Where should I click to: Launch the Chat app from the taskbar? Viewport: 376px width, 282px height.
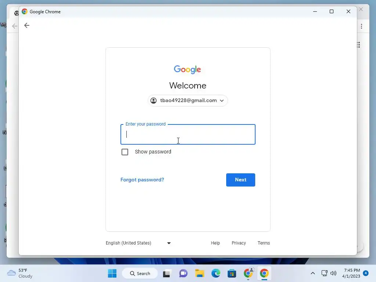183,273
